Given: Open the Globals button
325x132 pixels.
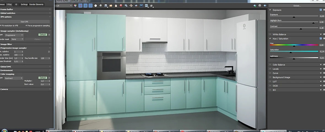Looking at the screenshot, I should coord(297,5).
